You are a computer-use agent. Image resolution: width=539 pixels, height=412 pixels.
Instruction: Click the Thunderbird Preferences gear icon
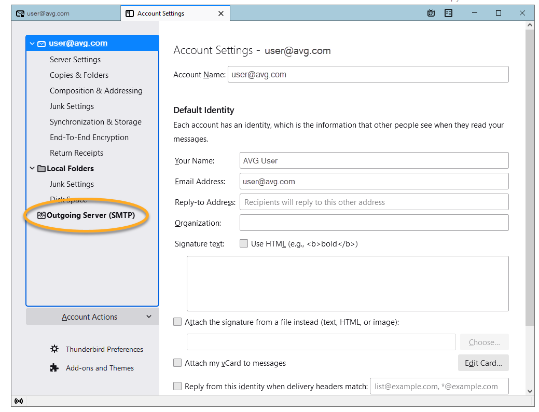click(54, 349)
